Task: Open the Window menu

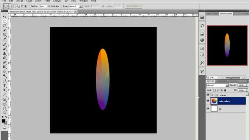Action: pyautogui.click(x=84, y=1)
